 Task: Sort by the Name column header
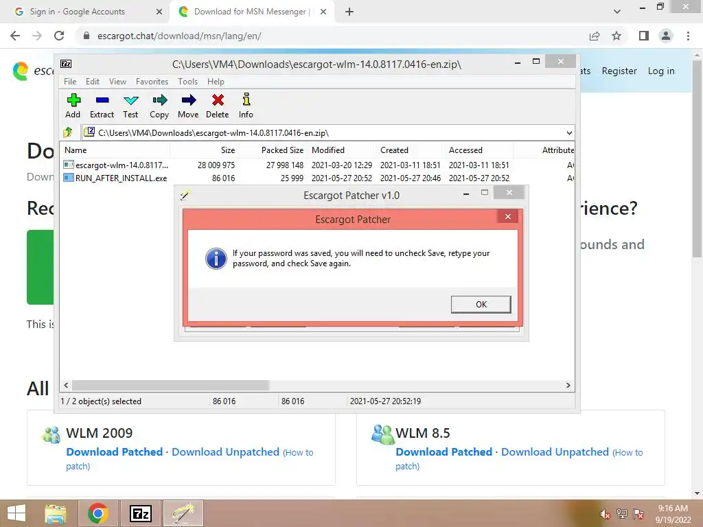click(x=115, y=150)
